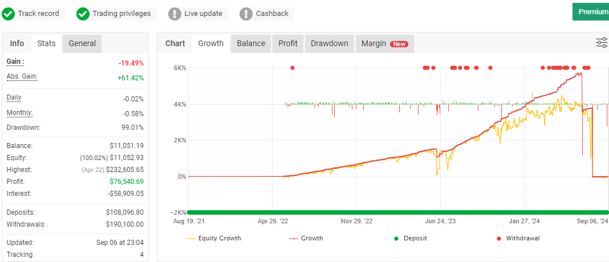Click the Abs. Gain value +61.42%
The height and width of the screenshot is (262, 609).
coord(131,78)
